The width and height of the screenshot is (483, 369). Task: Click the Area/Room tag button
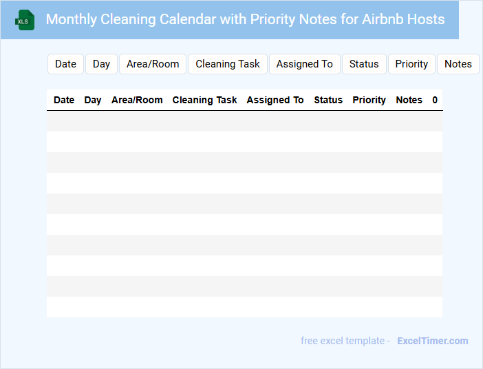pyautogui.click(x=153, y=64)
